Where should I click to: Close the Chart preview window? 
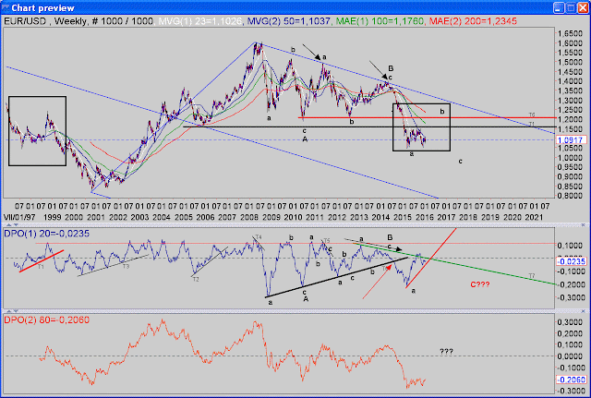[x=583, y=7]
